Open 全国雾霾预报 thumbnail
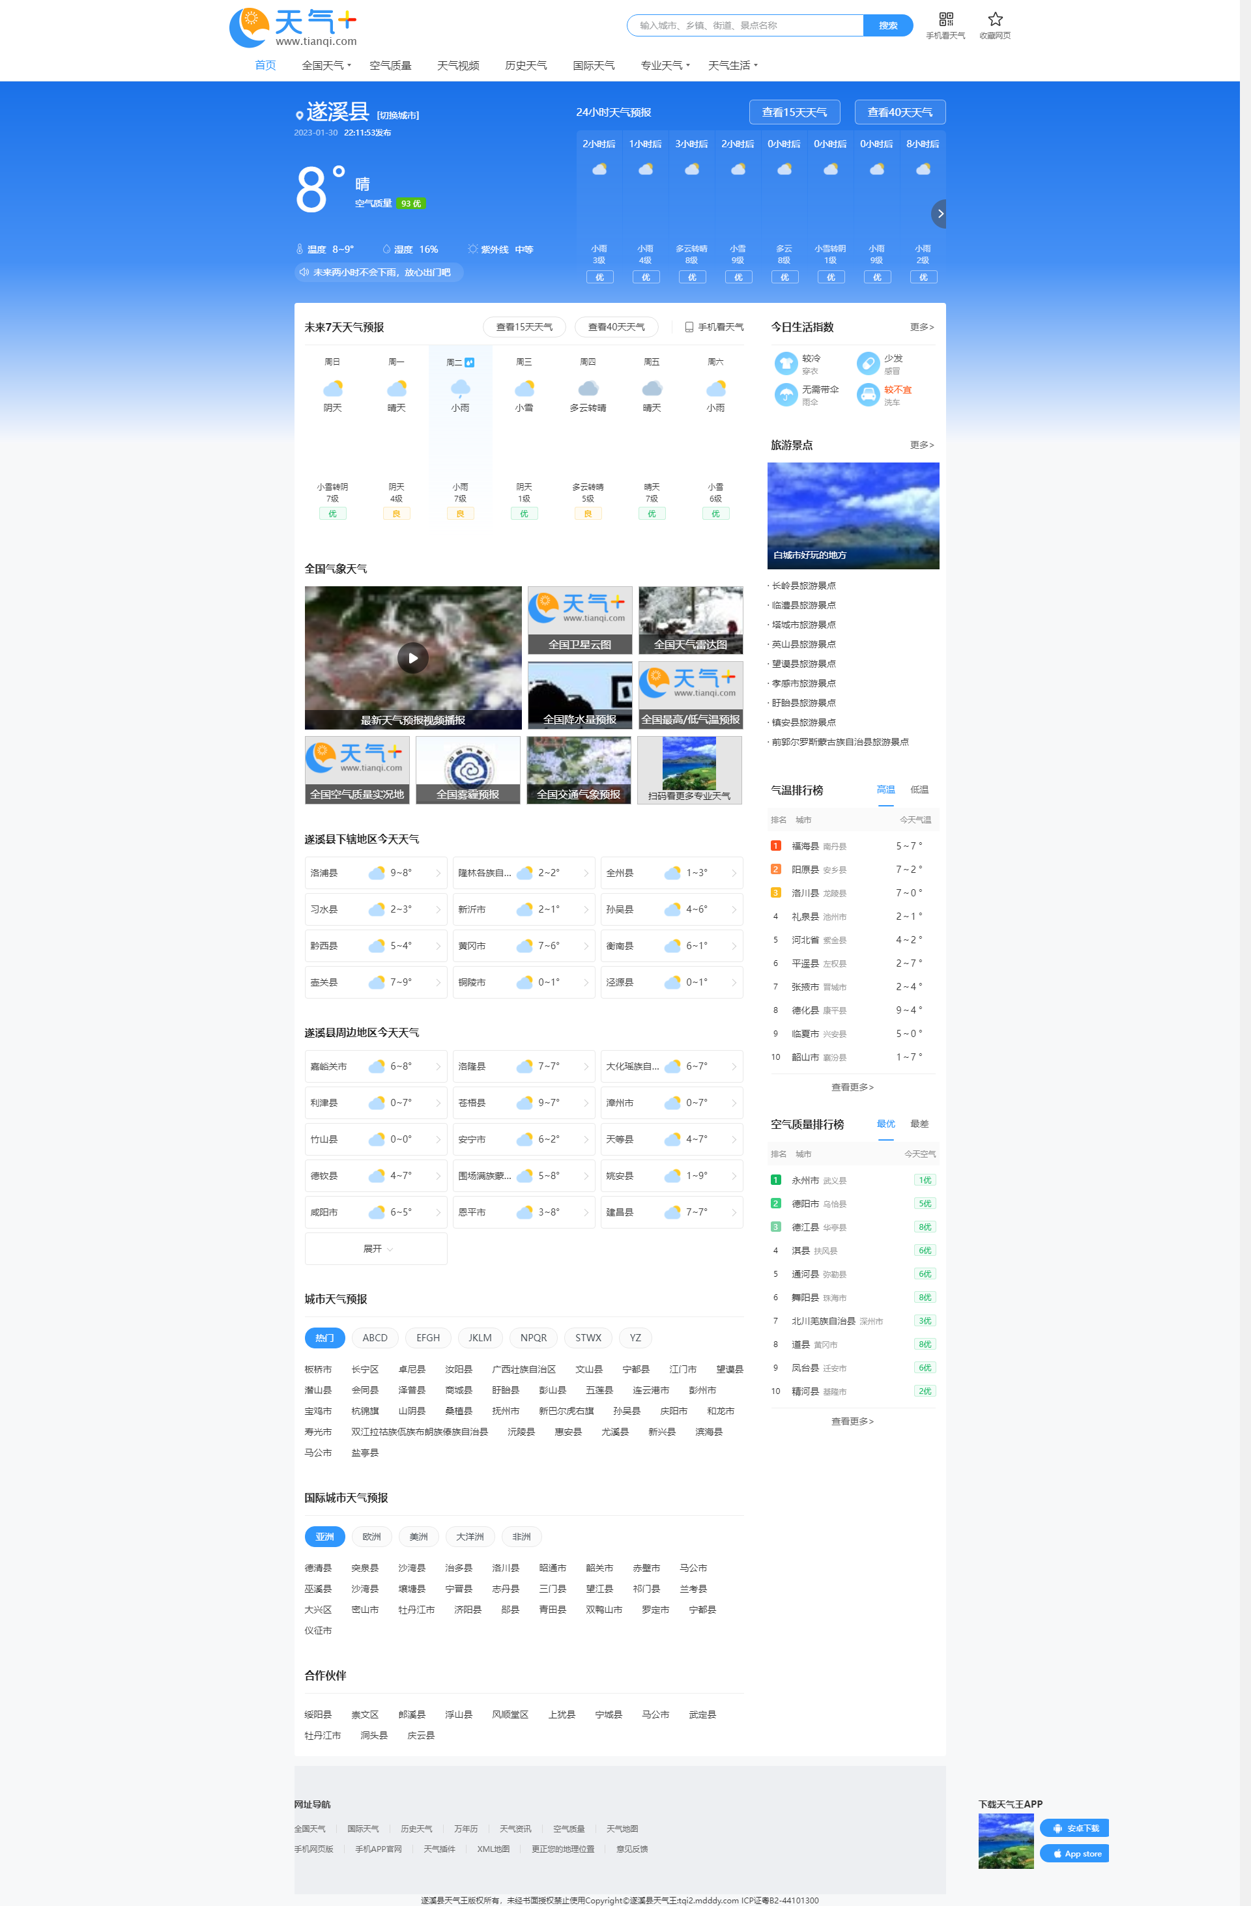Screen dimensions: 1251x1906 [x=468, y=769]
